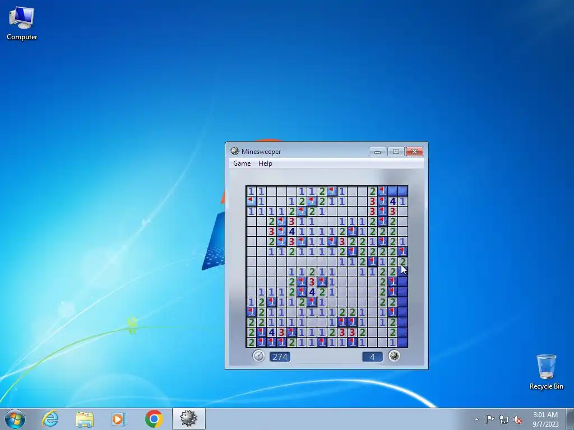Click the middle of three adjacent bottom-row flags

point(271,343)
